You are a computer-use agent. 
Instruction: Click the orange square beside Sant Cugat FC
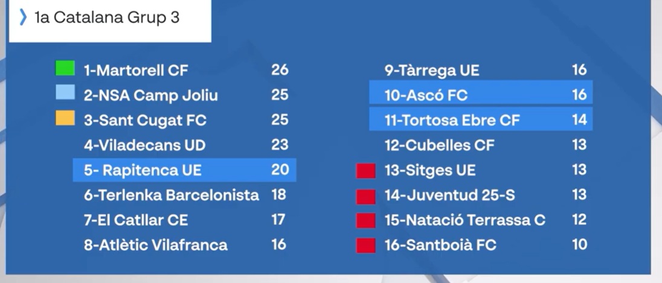(x=65, y=118)
